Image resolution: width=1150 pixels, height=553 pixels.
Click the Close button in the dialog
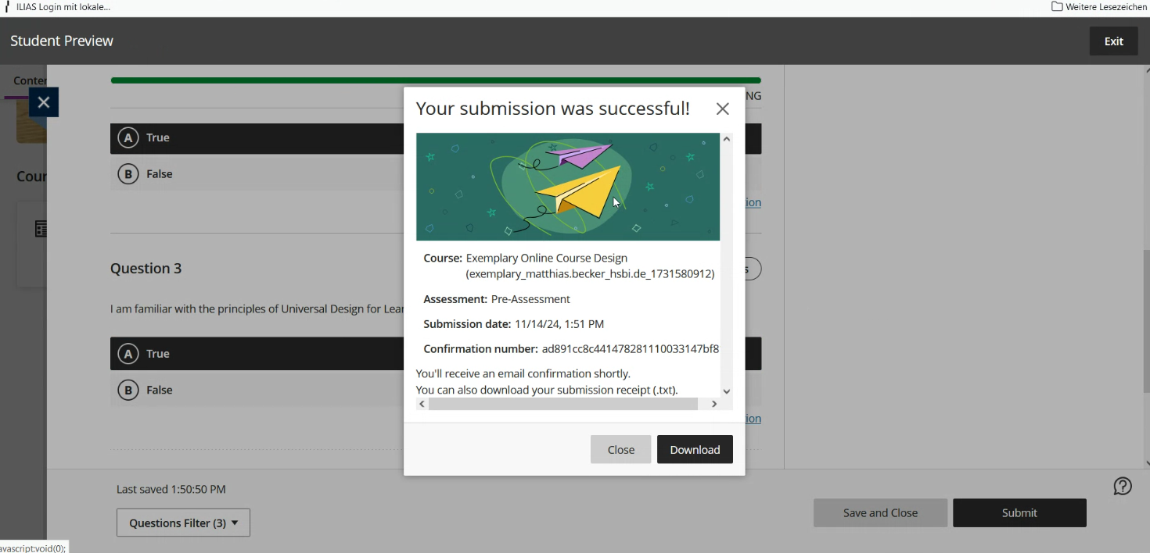620,449
